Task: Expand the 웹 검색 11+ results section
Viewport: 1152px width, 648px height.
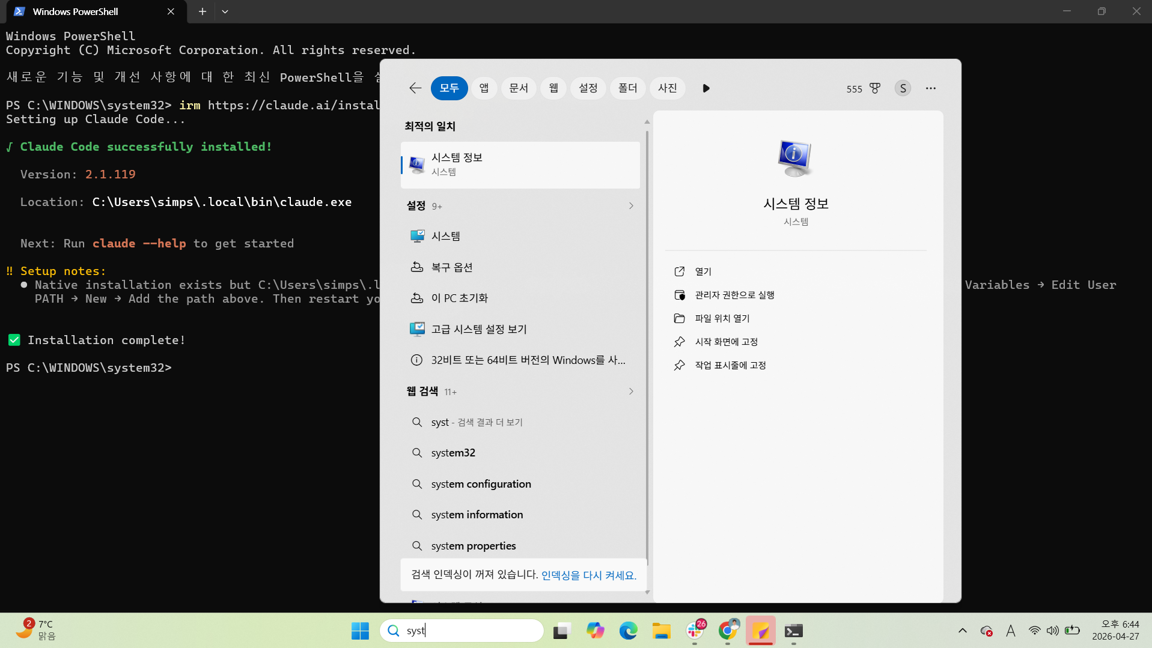Action: click(x=630, y=391)
